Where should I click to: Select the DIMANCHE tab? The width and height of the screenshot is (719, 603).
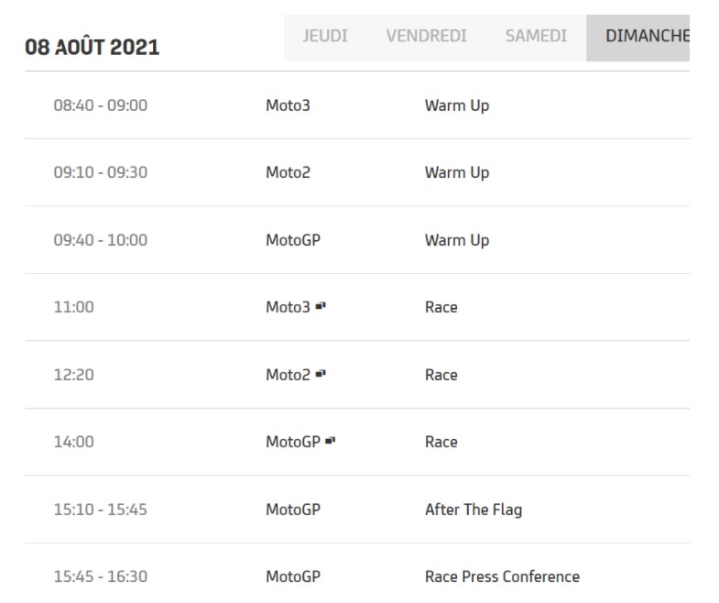637,38
